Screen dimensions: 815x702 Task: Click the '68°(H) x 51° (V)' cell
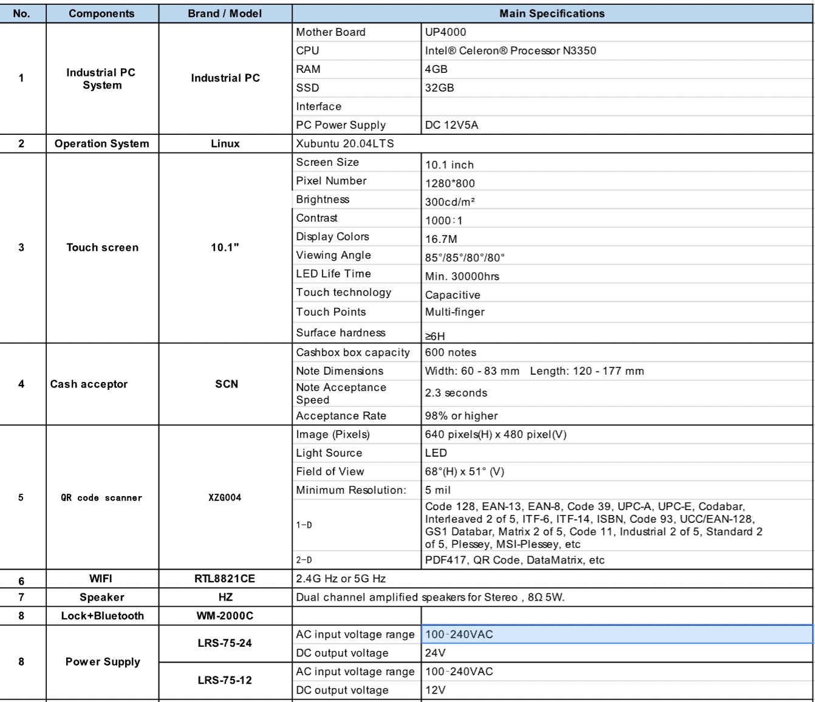coord(617,472)
